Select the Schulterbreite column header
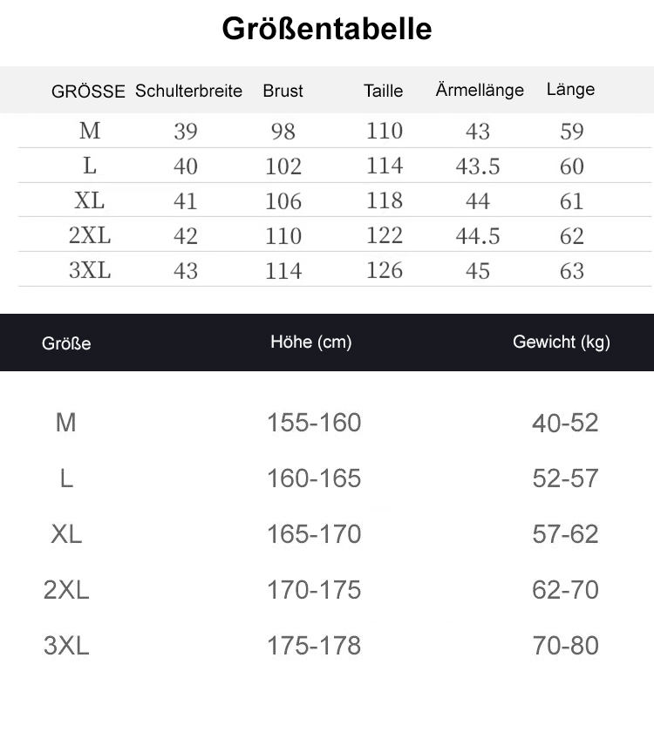The height and width of the screenshot is (746, 654). [188, 91]
